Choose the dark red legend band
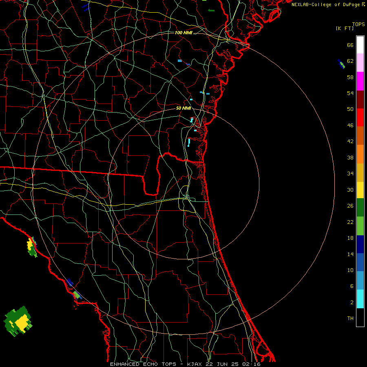The image size is (367, 367). tap(360, 99)
